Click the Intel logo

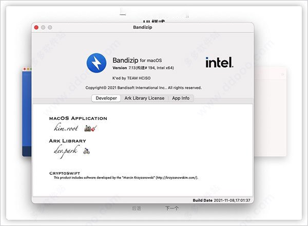point(219,62)
